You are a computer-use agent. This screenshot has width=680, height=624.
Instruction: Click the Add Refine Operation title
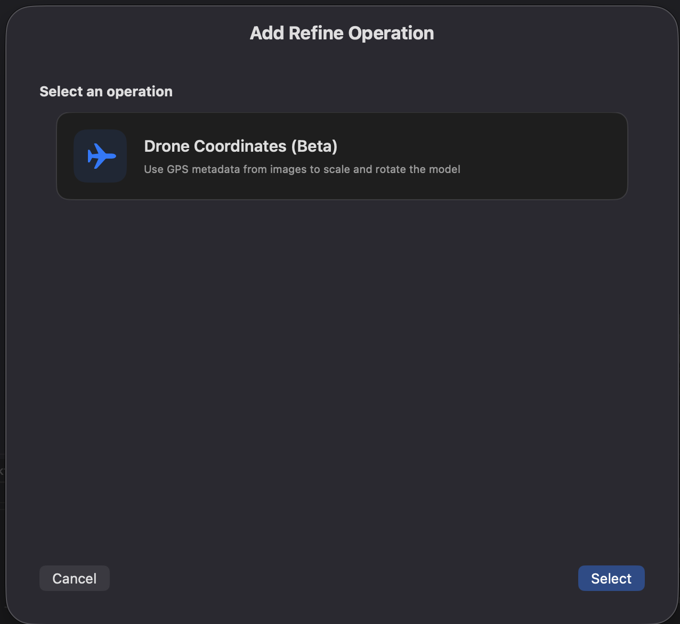tap(342, 32)
